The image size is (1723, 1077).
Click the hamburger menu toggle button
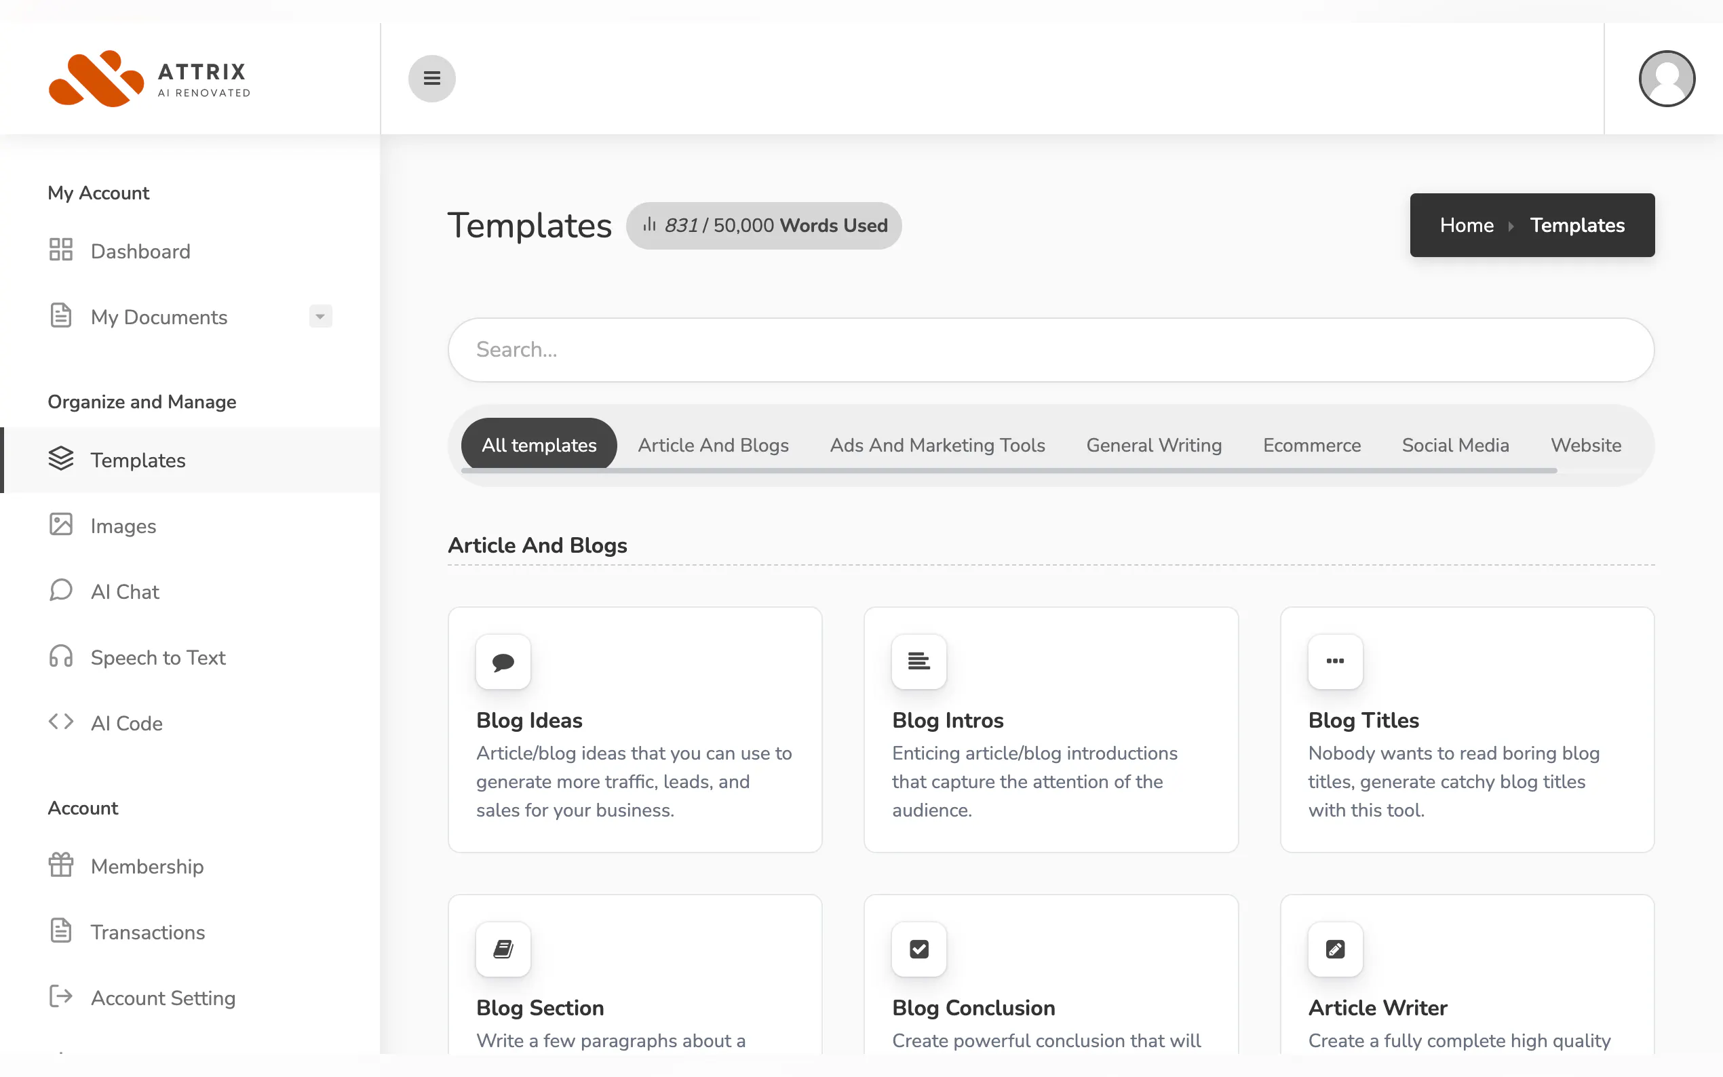[431, 79]
